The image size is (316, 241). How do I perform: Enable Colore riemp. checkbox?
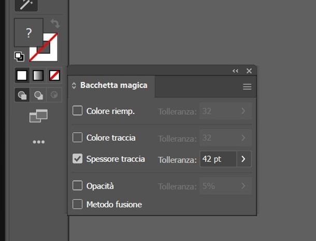click(x=77, y=110)
